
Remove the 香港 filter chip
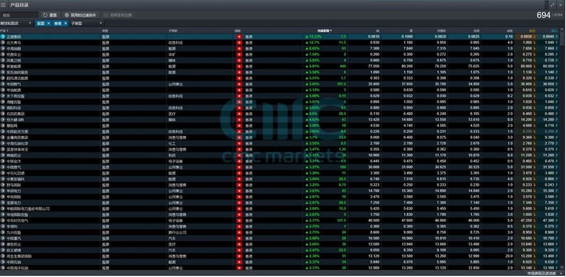tap(66, 23)
